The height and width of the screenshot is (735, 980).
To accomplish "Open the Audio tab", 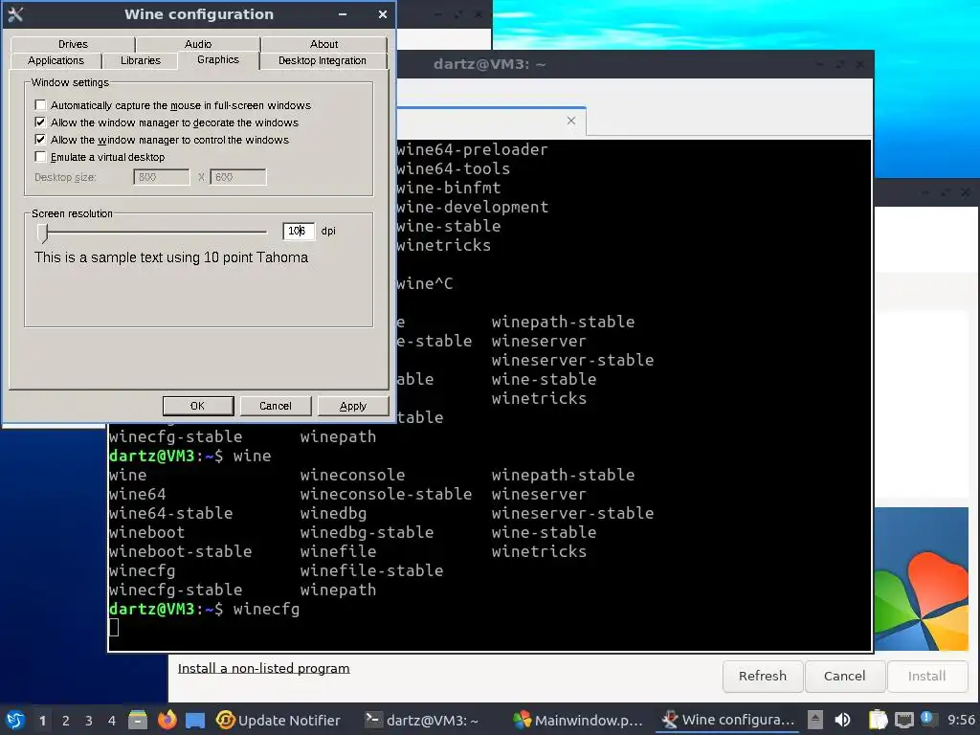I will coord(198,44).
